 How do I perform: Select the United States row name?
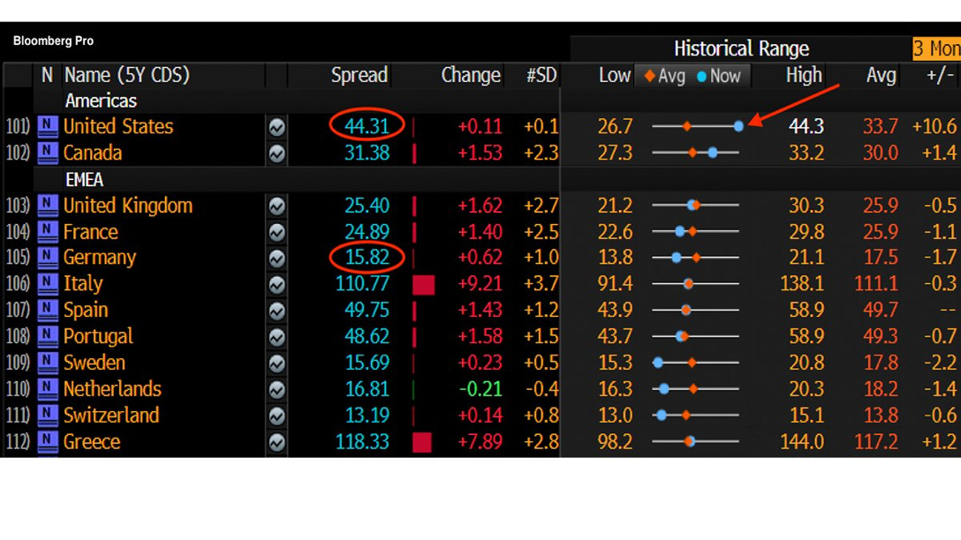(118, 126)
